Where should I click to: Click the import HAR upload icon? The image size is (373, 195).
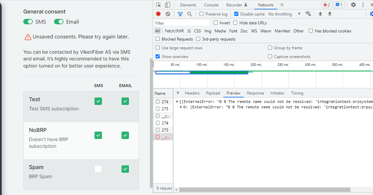[320, 14]
